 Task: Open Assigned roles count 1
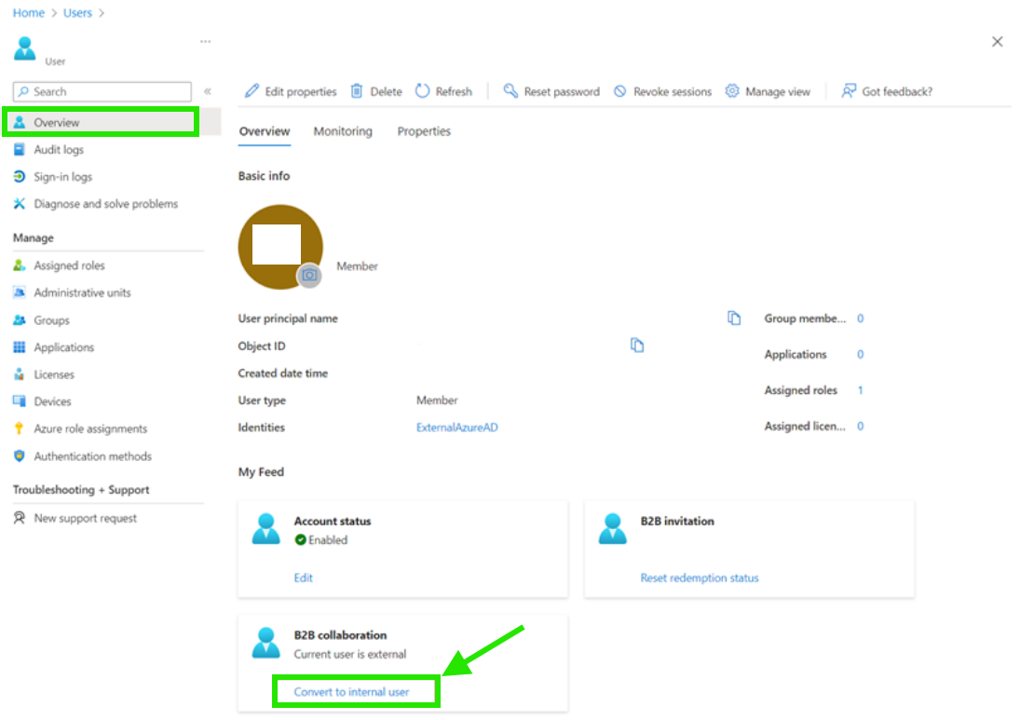[860, 390]
